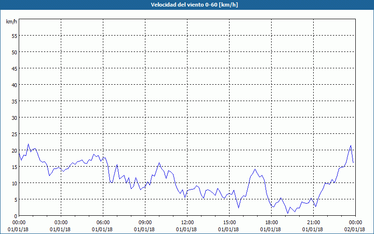Select the y-axis tick value 30
Image resolution: width=374 pixels, height=234 pixels.
tap(14, 118)
